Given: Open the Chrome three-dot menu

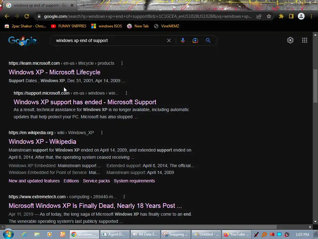Looking at the screenshot, I should (x=311, y=16).
